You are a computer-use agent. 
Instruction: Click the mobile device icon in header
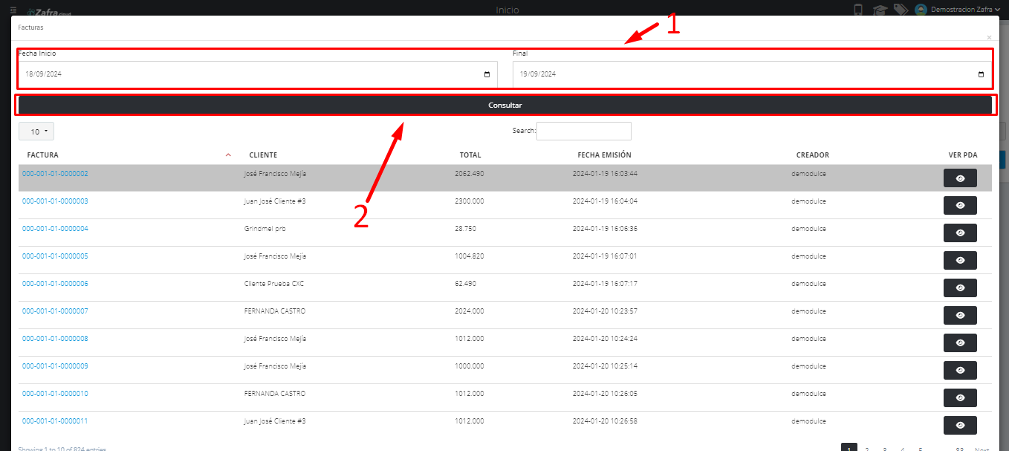pos(858,10)
